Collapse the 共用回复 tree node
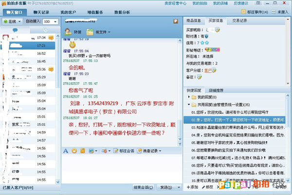The image size is (292, 195). click(x=189, y=104)
